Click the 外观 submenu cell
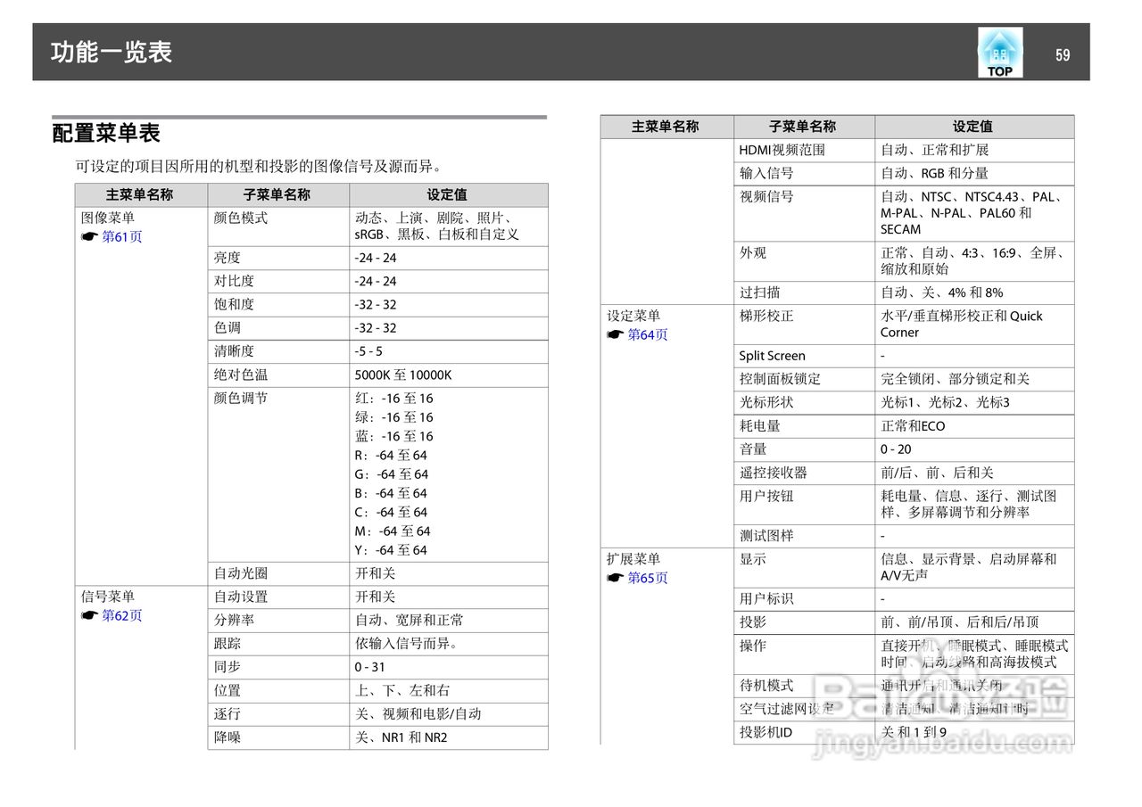 804,260
